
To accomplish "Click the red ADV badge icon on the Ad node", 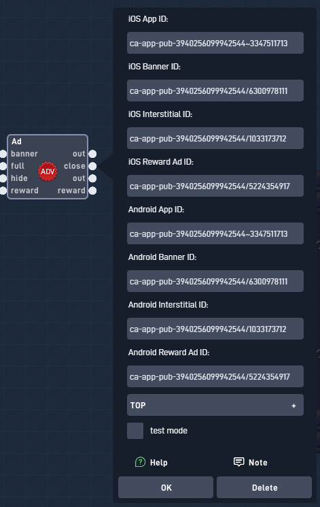I will (48, 171).
